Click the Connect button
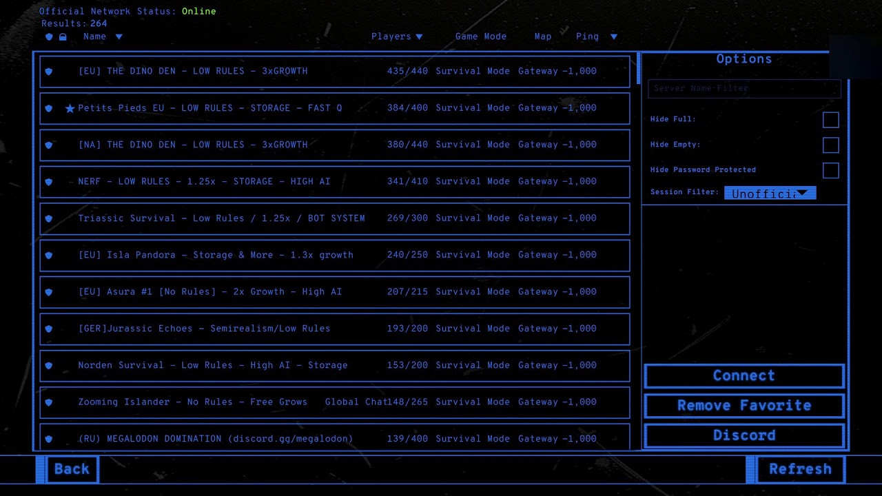The height and width of the screenshot is (496, 882). (x=744, y=376)
